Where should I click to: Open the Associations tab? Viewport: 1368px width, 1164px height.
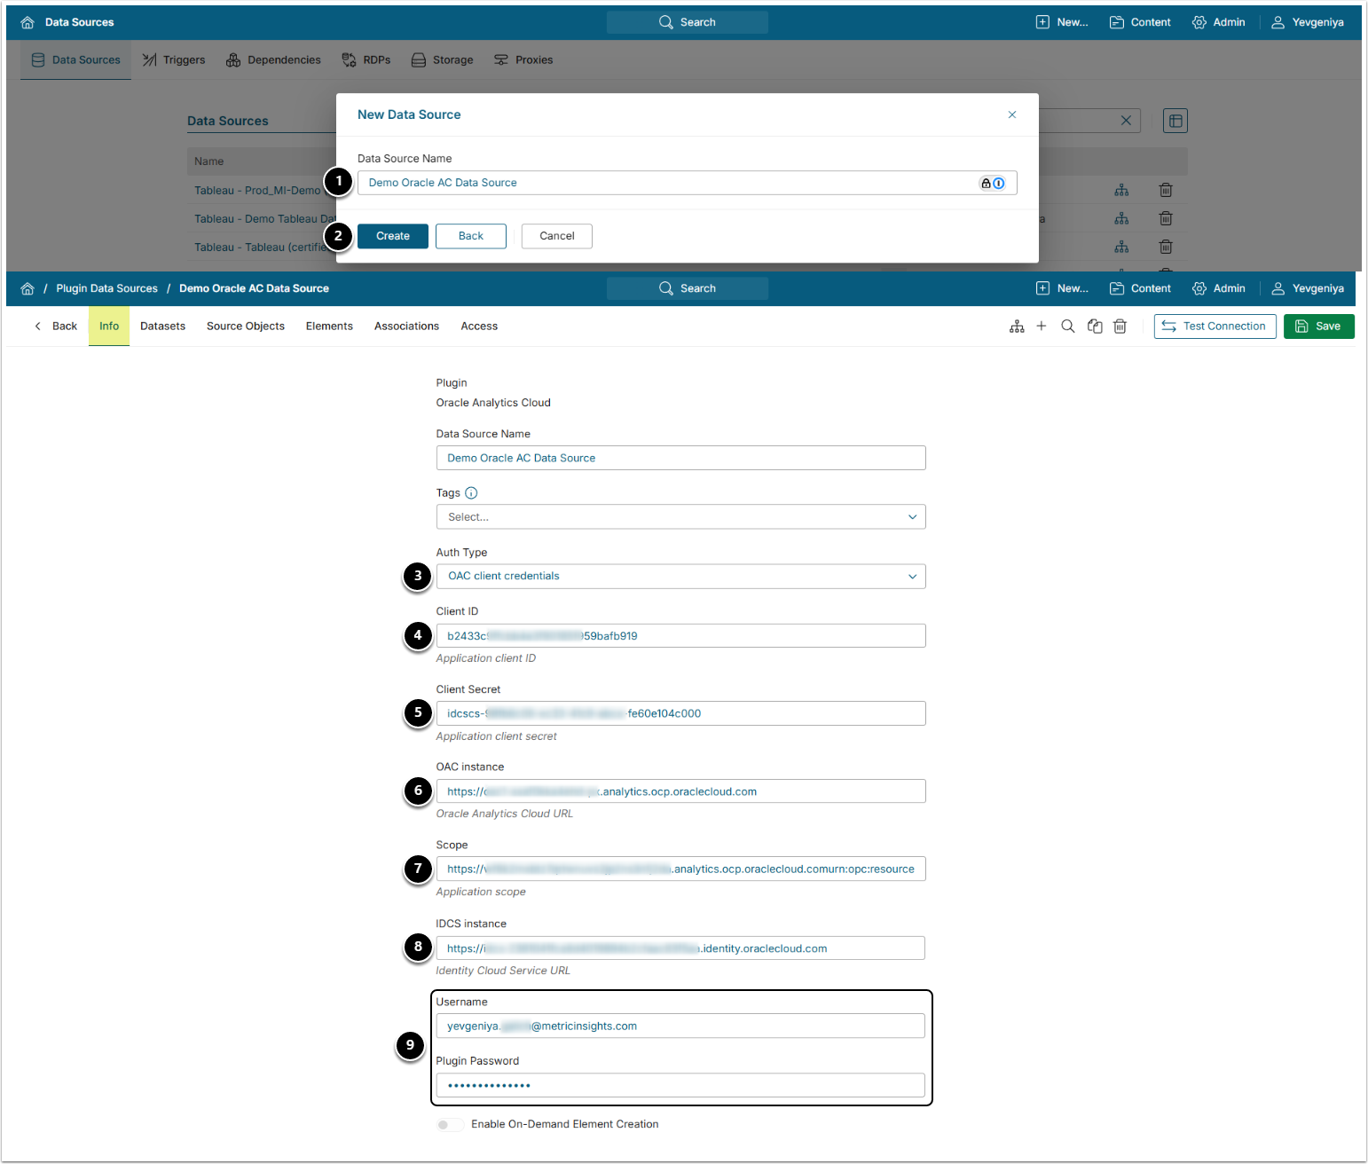(406, 326)
